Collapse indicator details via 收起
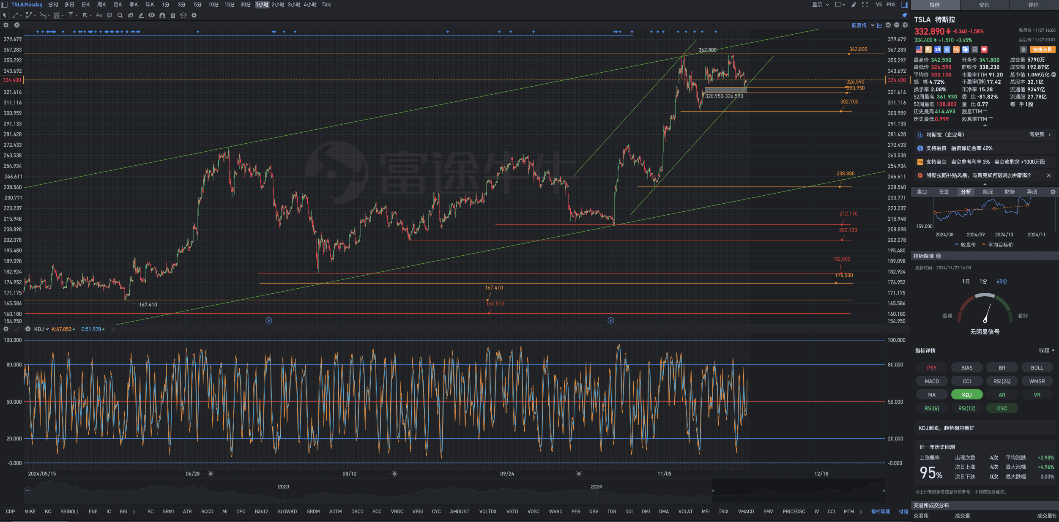The image size is (1059, 522). coord(1047,350)
